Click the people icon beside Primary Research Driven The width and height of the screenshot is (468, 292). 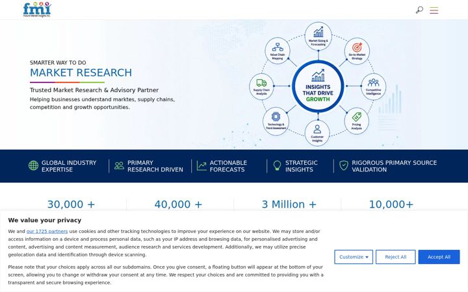(x=119, y=165)
